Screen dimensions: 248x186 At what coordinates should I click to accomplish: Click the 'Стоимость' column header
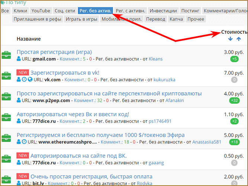tap(234, 32)
